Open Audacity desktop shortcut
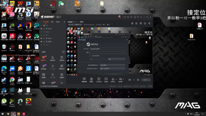206x116 pixels. coord(20,26)
